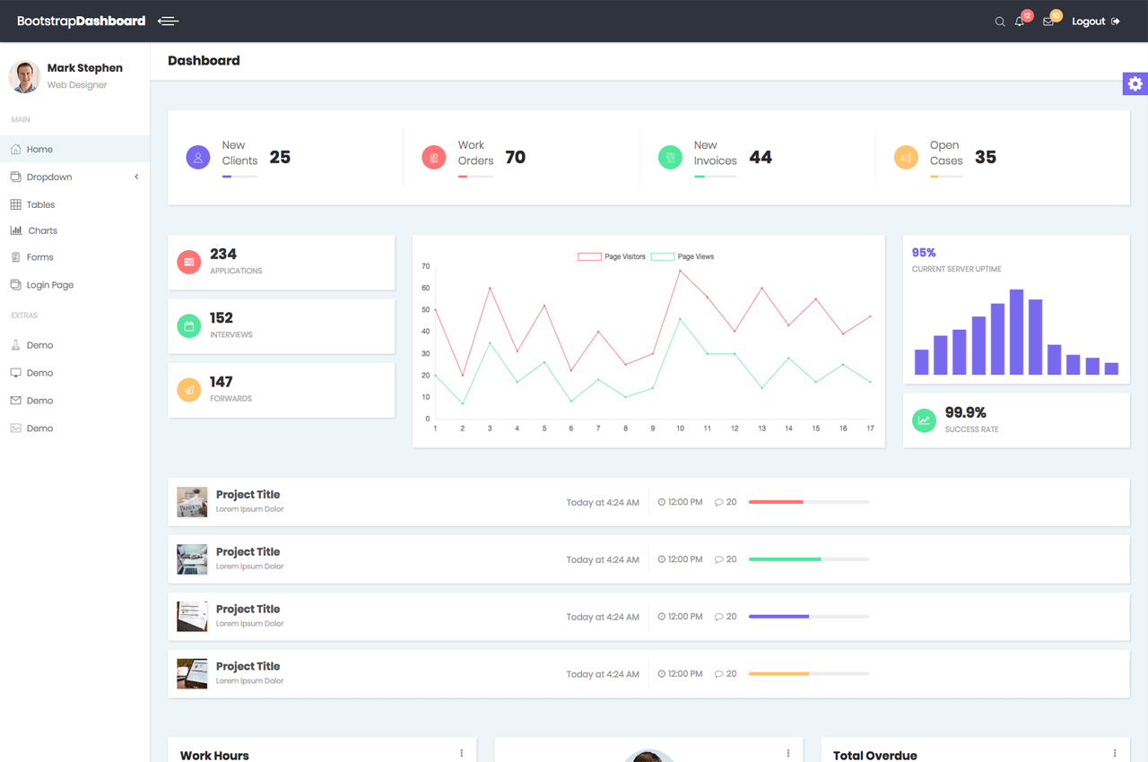Image resolution: width=1148 pixels, height=762 pixels.
Task: Click the purple New Clients user icon
Action: coord(198,158)
